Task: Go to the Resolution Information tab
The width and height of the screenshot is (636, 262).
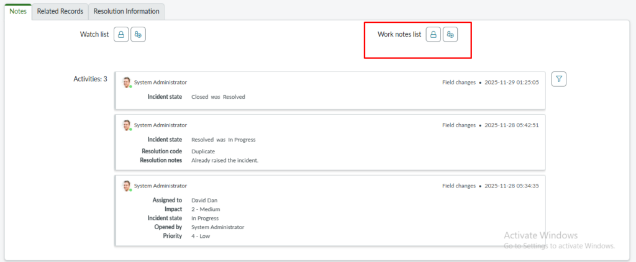Action: tap(127, 11)
